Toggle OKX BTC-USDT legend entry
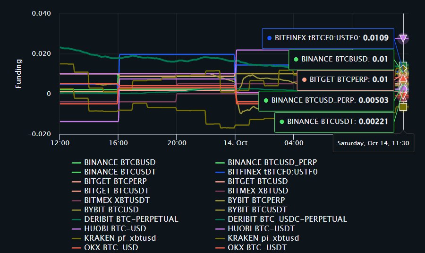The image size is (425, 253). pos(251,248)
